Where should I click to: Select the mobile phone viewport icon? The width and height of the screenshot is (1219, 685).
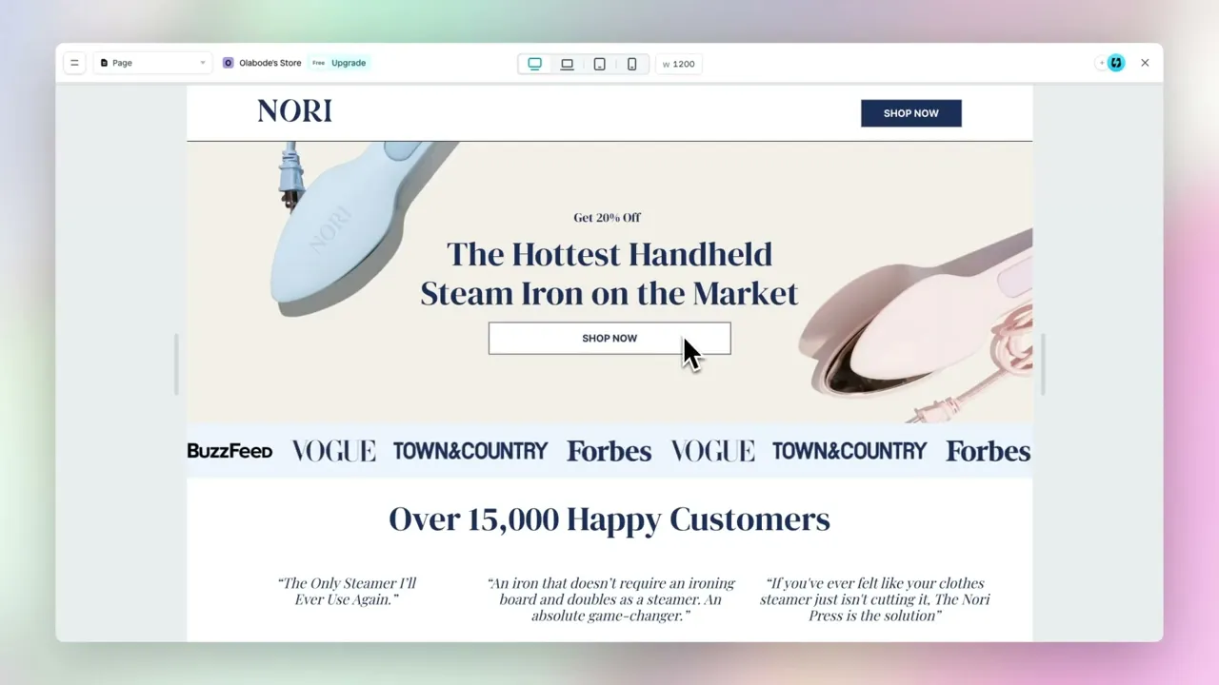tap(632, 64)
